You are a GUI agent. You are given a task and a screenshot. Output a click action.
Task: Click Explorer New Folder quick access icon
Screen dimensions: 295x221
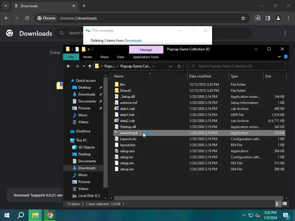pos(84,49)
